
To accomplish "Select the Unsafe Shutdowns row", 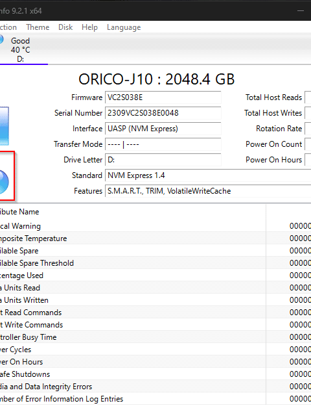I will coord(155,374).
